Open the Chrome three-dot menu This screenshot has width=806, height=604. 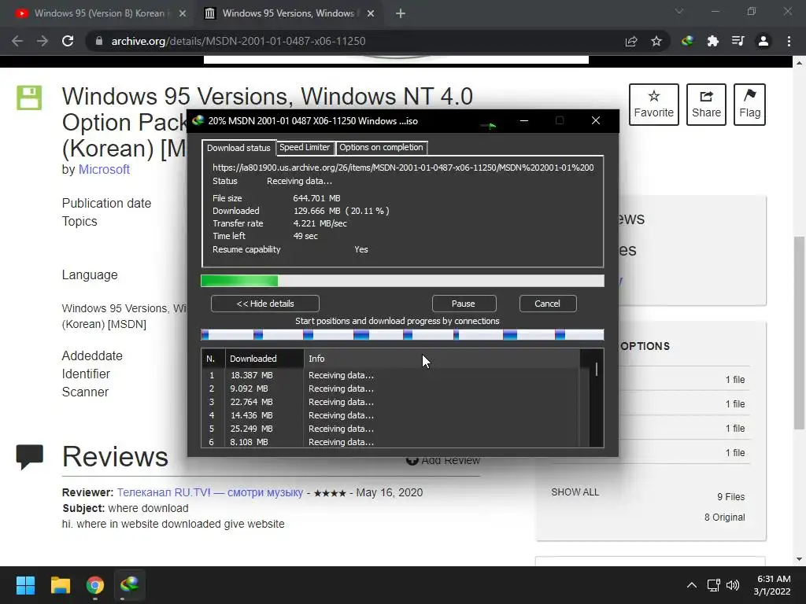(789, 41)
